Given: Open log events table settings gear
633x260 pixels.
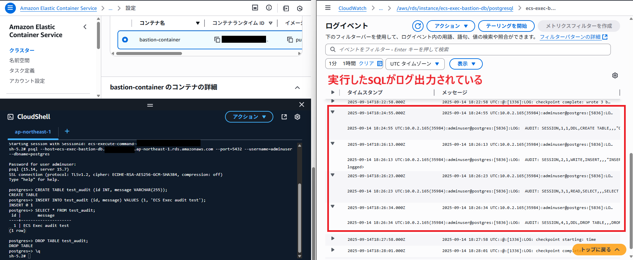Looking at the screenshot, I should point(615,76).
